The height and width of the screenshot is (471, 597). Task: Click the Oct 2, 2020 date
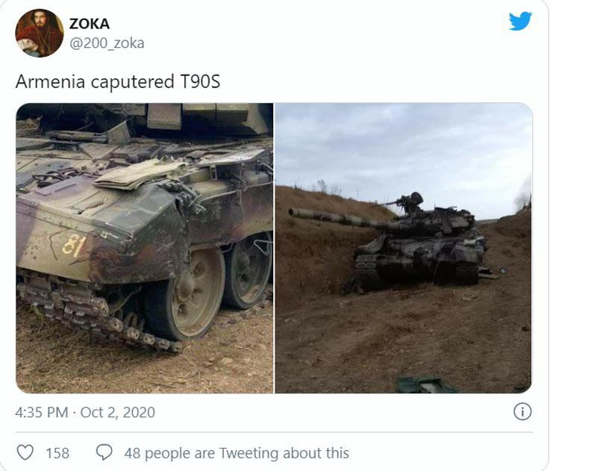point(118,412)
